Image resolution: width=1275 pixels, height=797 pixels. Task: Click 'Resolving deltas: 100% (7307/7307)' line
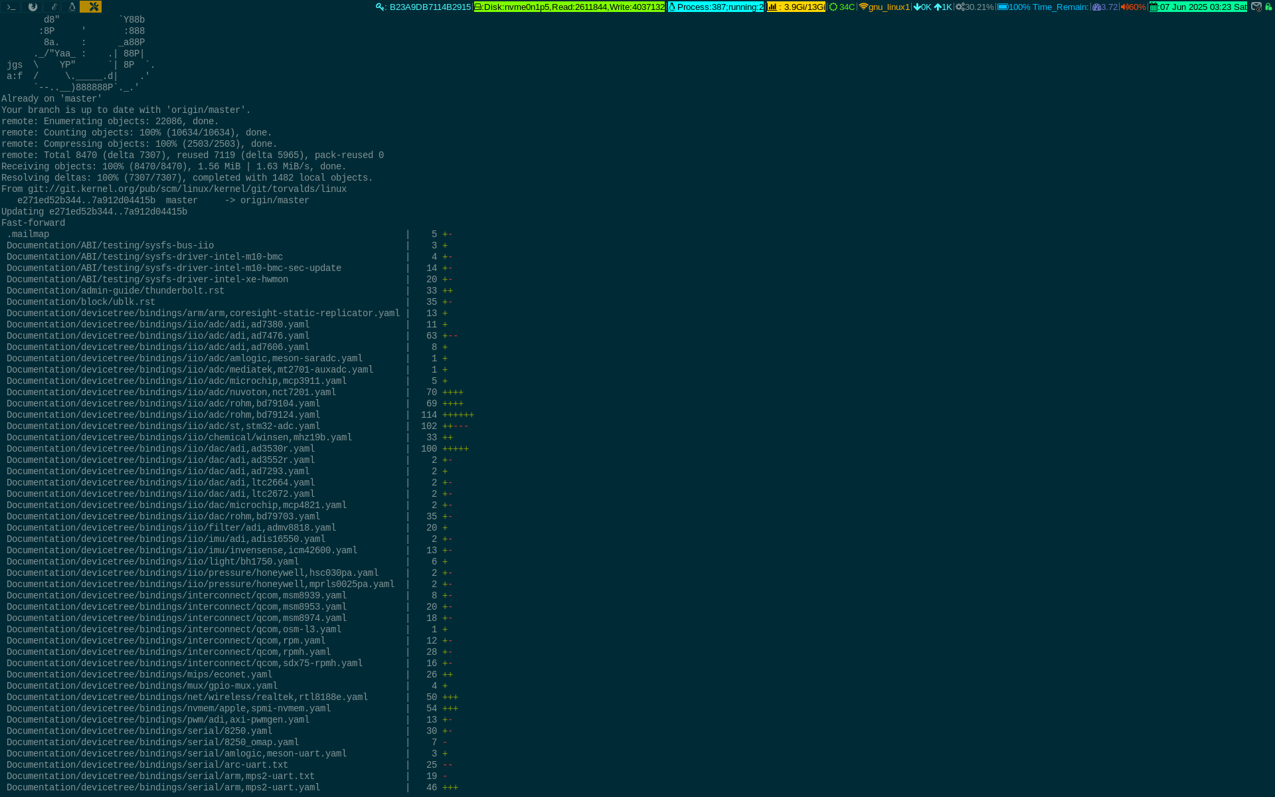(187, 178)
